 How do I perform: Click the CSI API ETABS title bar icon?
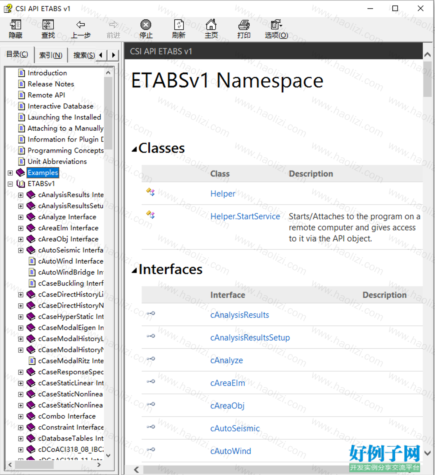pos(8,9)
